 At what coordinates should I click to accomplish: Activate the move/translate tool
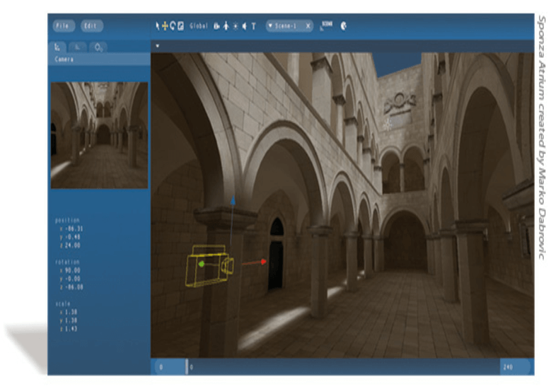(165, 26)
